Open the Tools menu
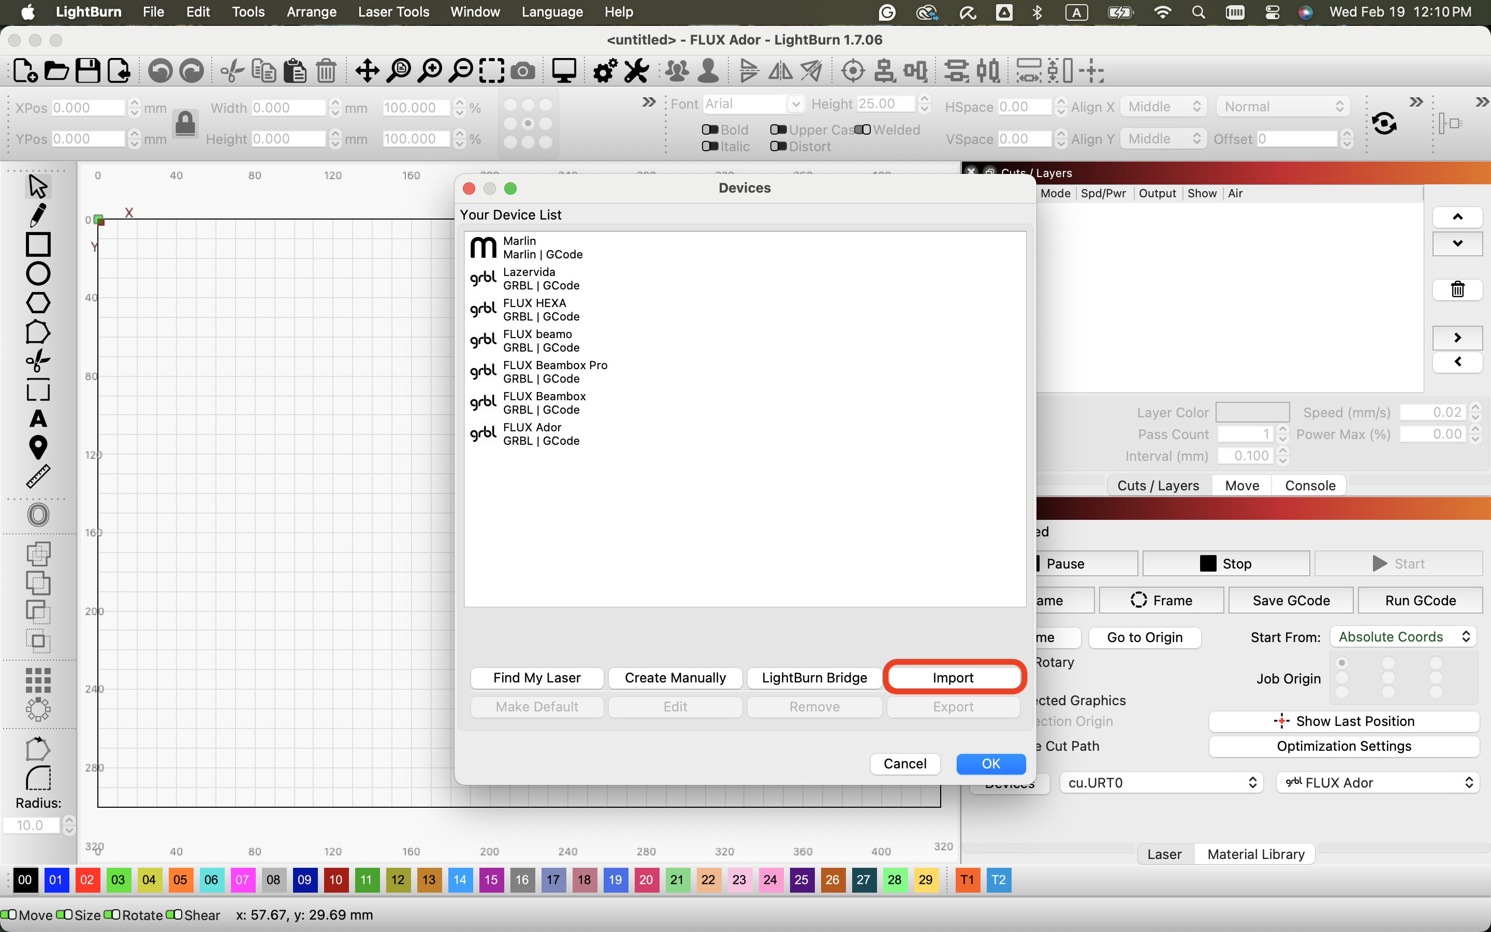1491x932 pixels. point(247,12)
